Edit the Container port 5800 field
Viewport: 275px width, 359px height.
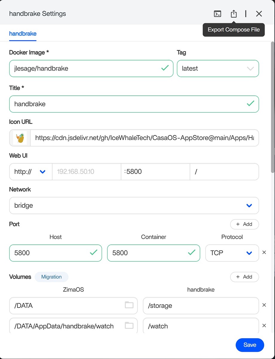click(x=154, y=253)
